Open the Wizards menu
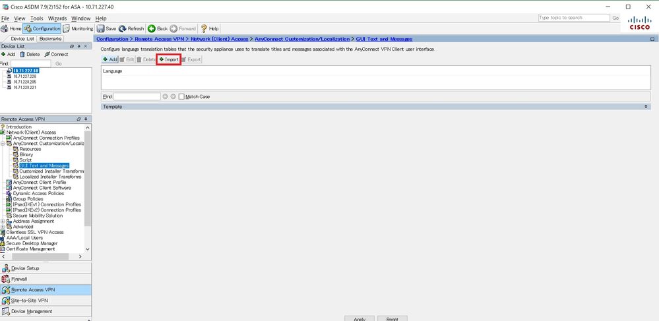The height and width of the screenshot is (321, 659). pos(57,18)
